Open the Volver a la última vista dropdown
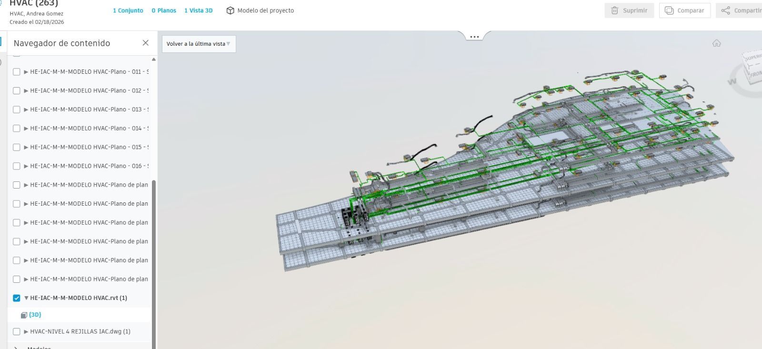This screenshot has height=349, width=762. [199, 44]
